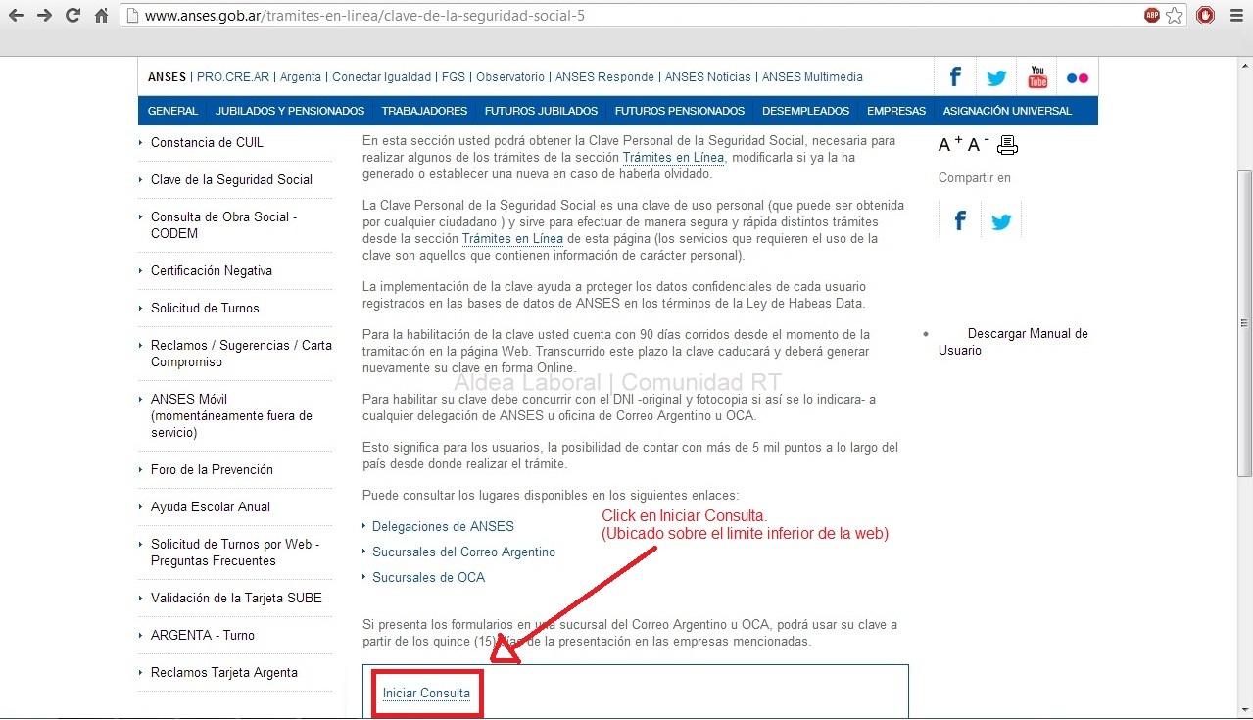Open the ANSES YouTube icon
This screenshot has height=720, width=1253.
(x=1037, y=77)
